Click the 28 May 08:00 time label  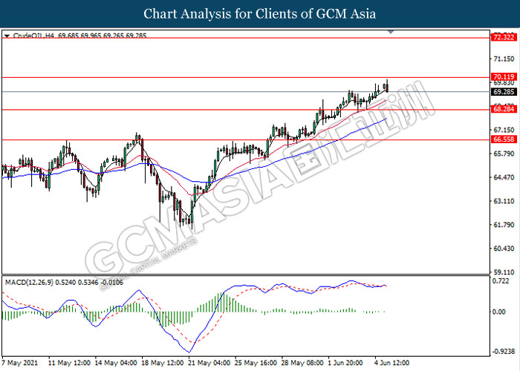point(302,363)
